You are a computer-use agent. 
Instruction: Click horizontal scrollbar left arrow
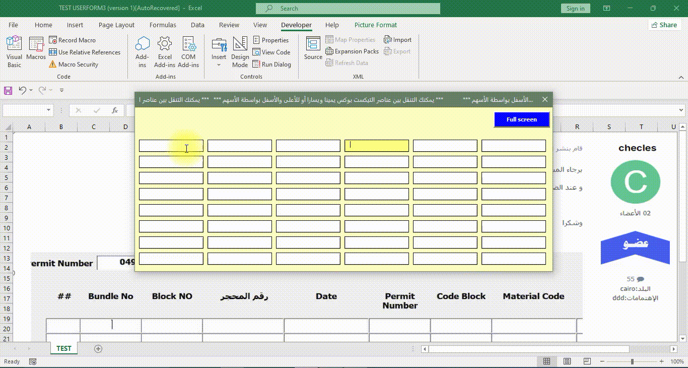(425, 349)
